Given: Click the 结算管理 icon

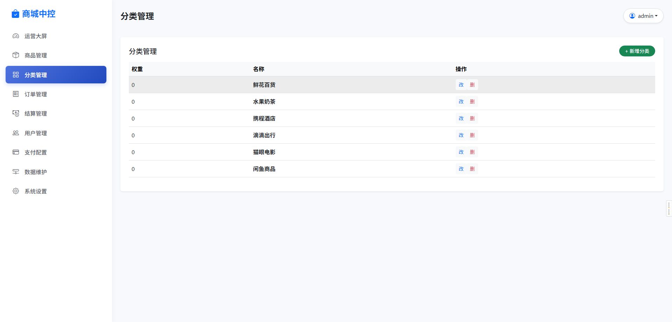Looking at the screenshot, I should (16, 113).
